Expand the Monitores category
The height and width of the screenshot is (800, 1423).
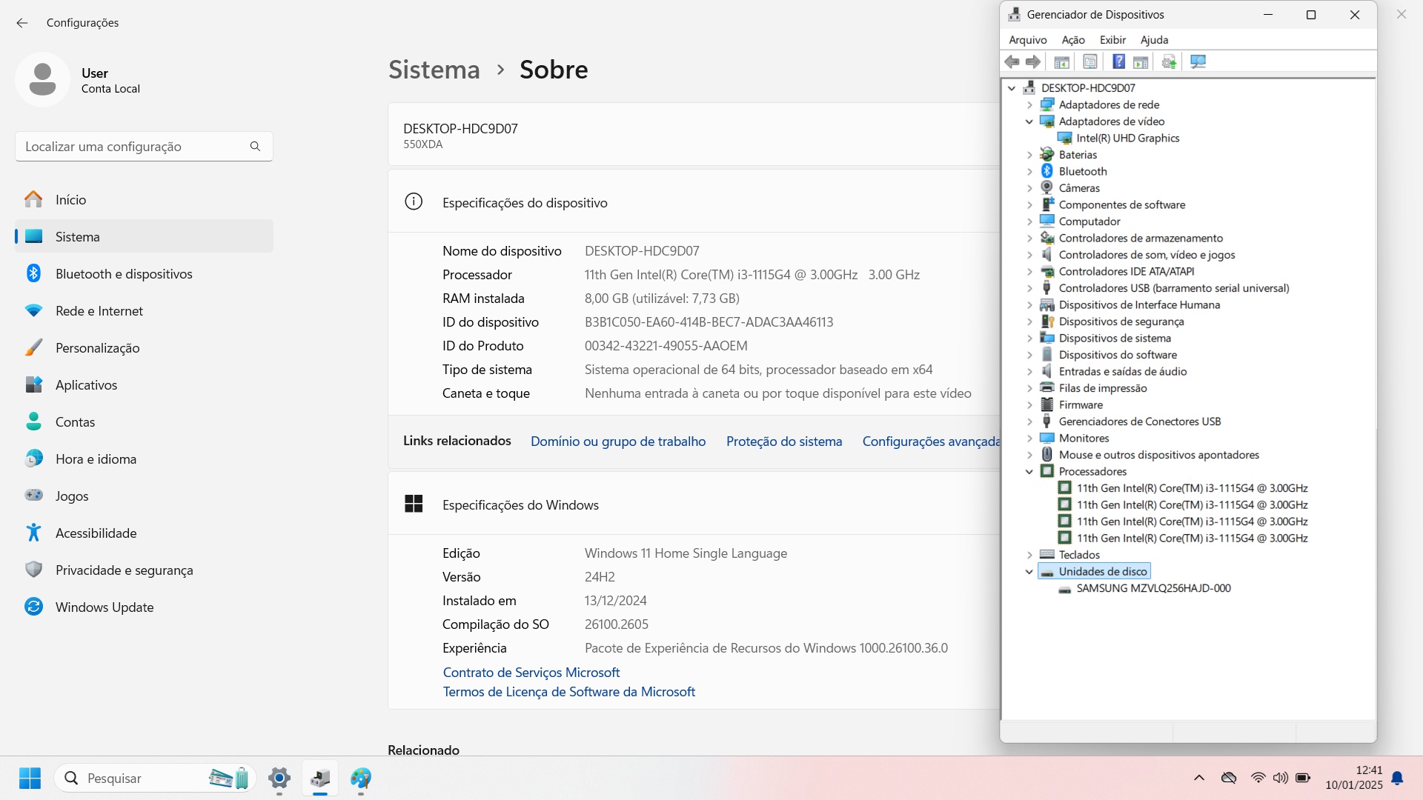tap(1029, 439)
